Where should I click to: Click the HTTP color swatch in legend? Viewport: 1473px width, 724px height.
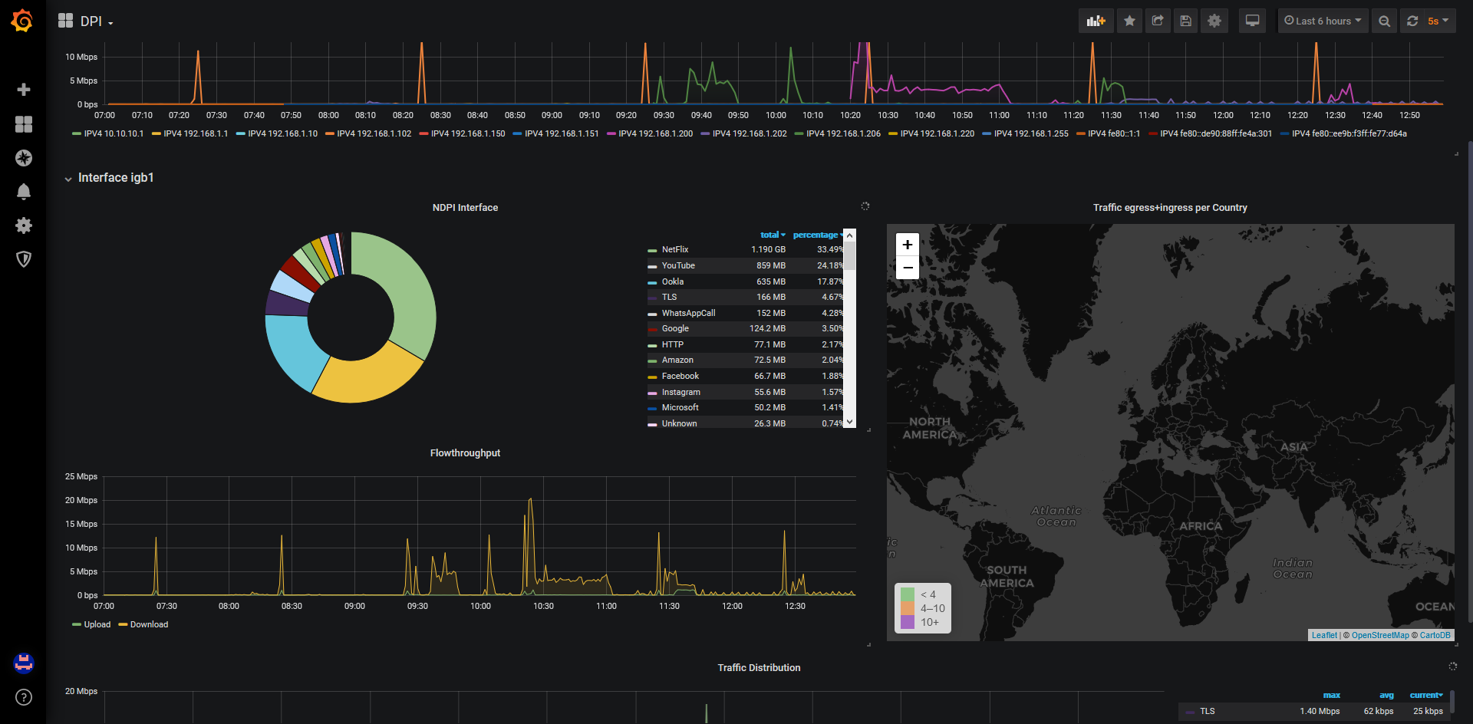(x=652, y=346)
